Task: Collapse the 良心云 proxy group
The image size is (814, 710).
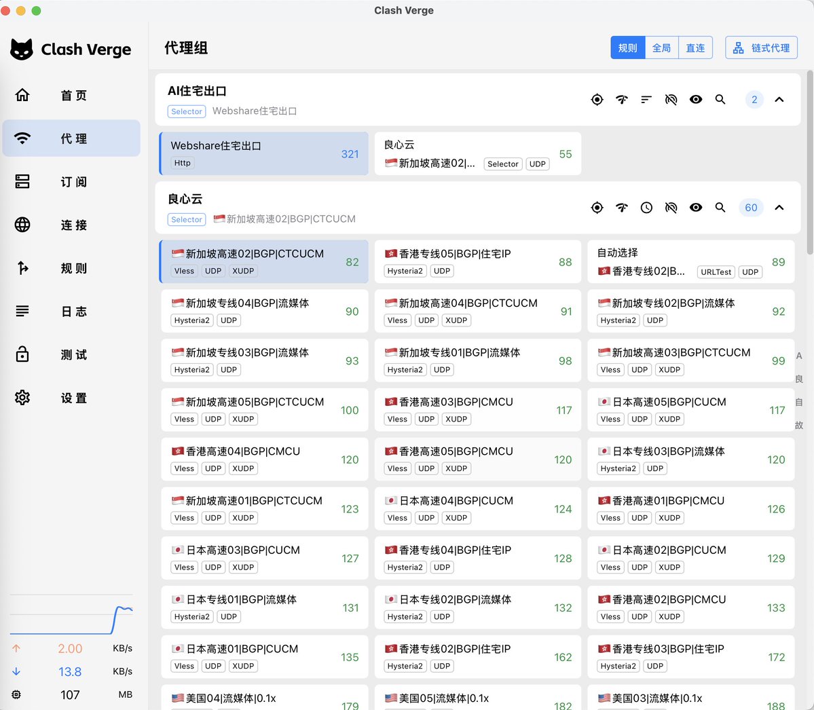Action: click(779, 208)
